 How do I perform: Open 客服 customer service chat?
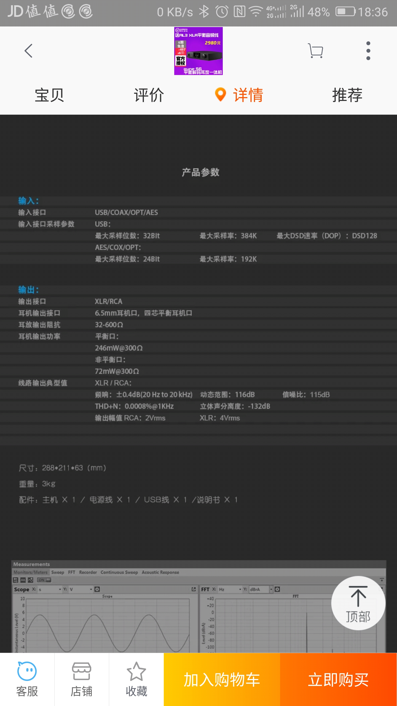point(27,680)
